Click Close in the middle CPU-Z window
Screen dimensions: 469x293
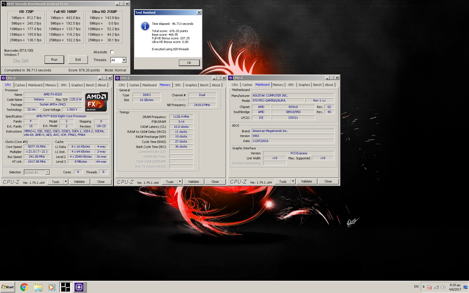click(215, 182)
